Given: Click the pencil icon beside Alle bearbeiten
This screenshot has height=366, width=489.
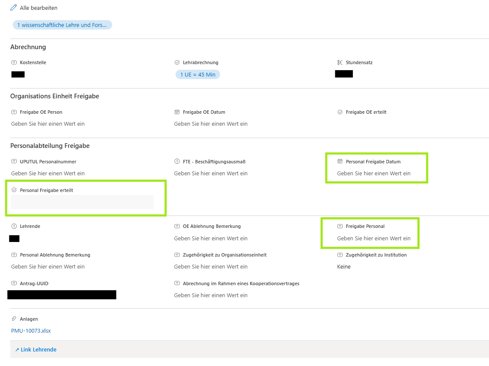Looking at the screenshot, I should [13, 7].
